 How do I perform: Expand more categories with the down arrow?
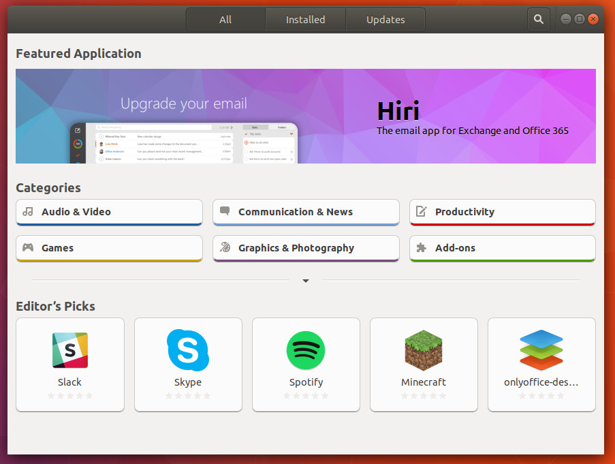pyautogui.click(x=306, y=281)
